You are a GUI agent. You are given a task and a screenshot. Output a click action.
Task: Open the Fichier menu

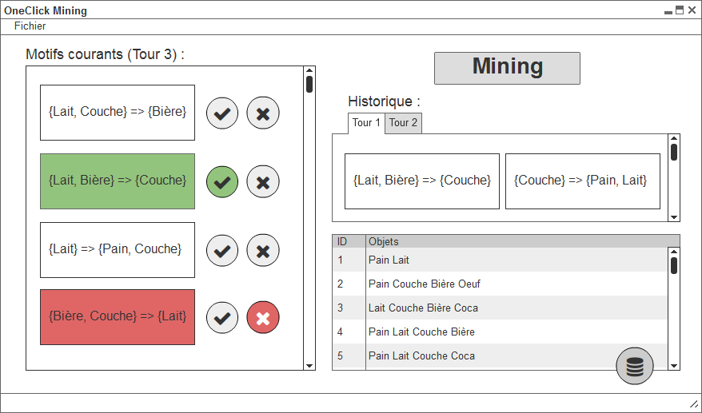click(x=30, y=26)
